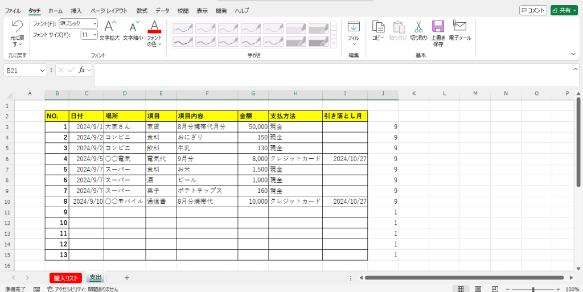583x292 pixels.
Task: Click the 元に戻す (undo) icon
Action: click(x=17, y=27)
